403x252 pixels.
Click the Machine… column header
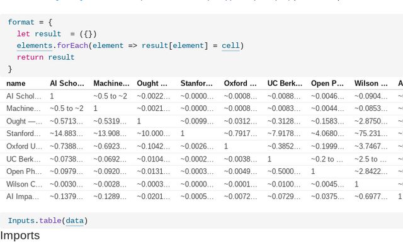pyautogui.click(x=111, y=83)
